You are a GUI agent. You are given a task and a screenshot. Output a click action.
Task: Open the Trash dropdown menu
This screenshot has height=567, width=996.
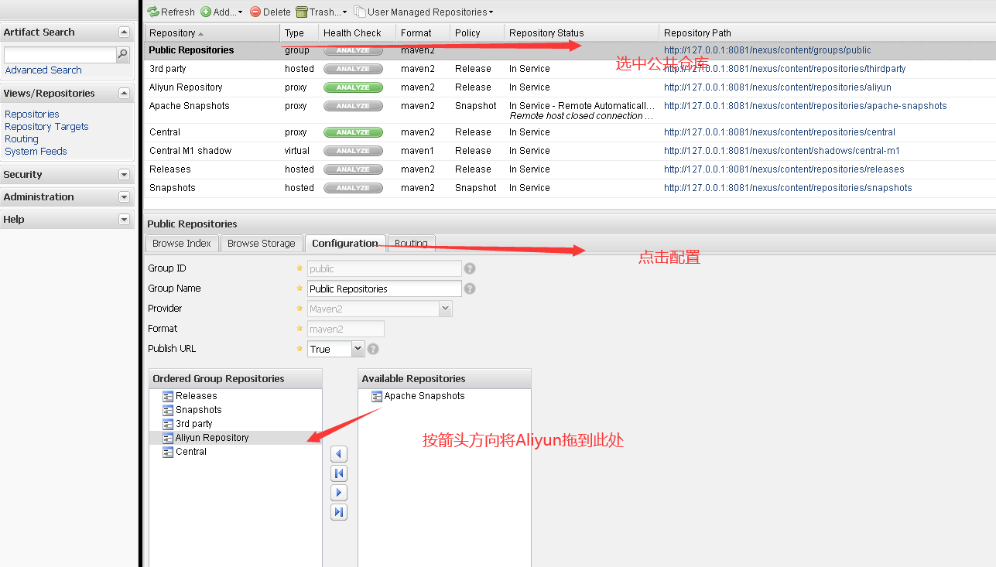[x=322, y=12]
